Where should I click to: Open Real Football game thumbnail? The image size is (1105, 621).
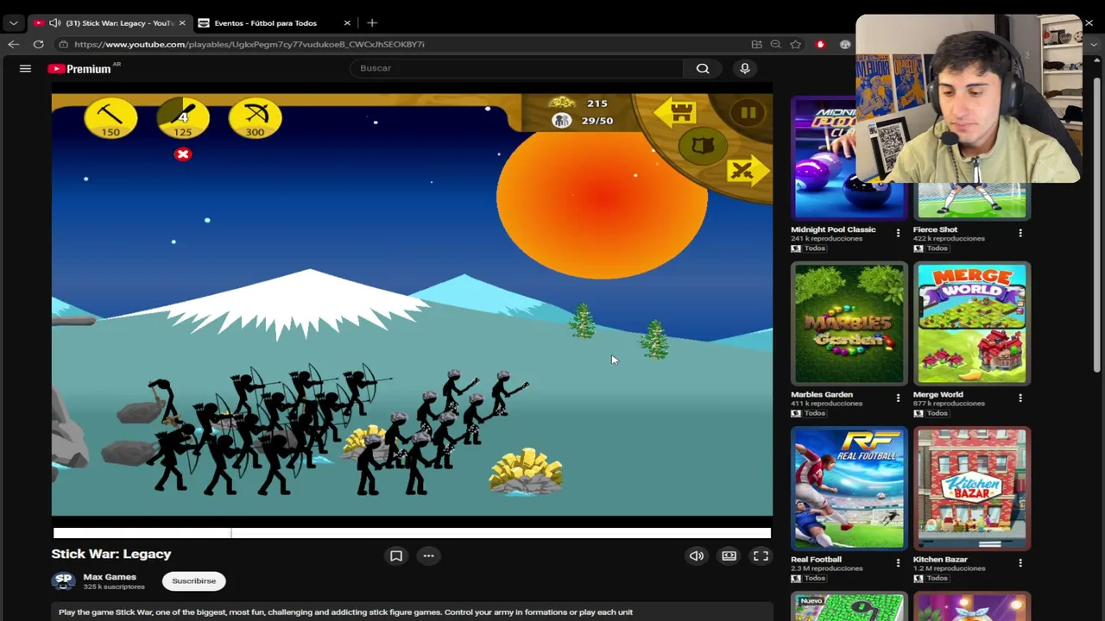click(x=849, y=488)
